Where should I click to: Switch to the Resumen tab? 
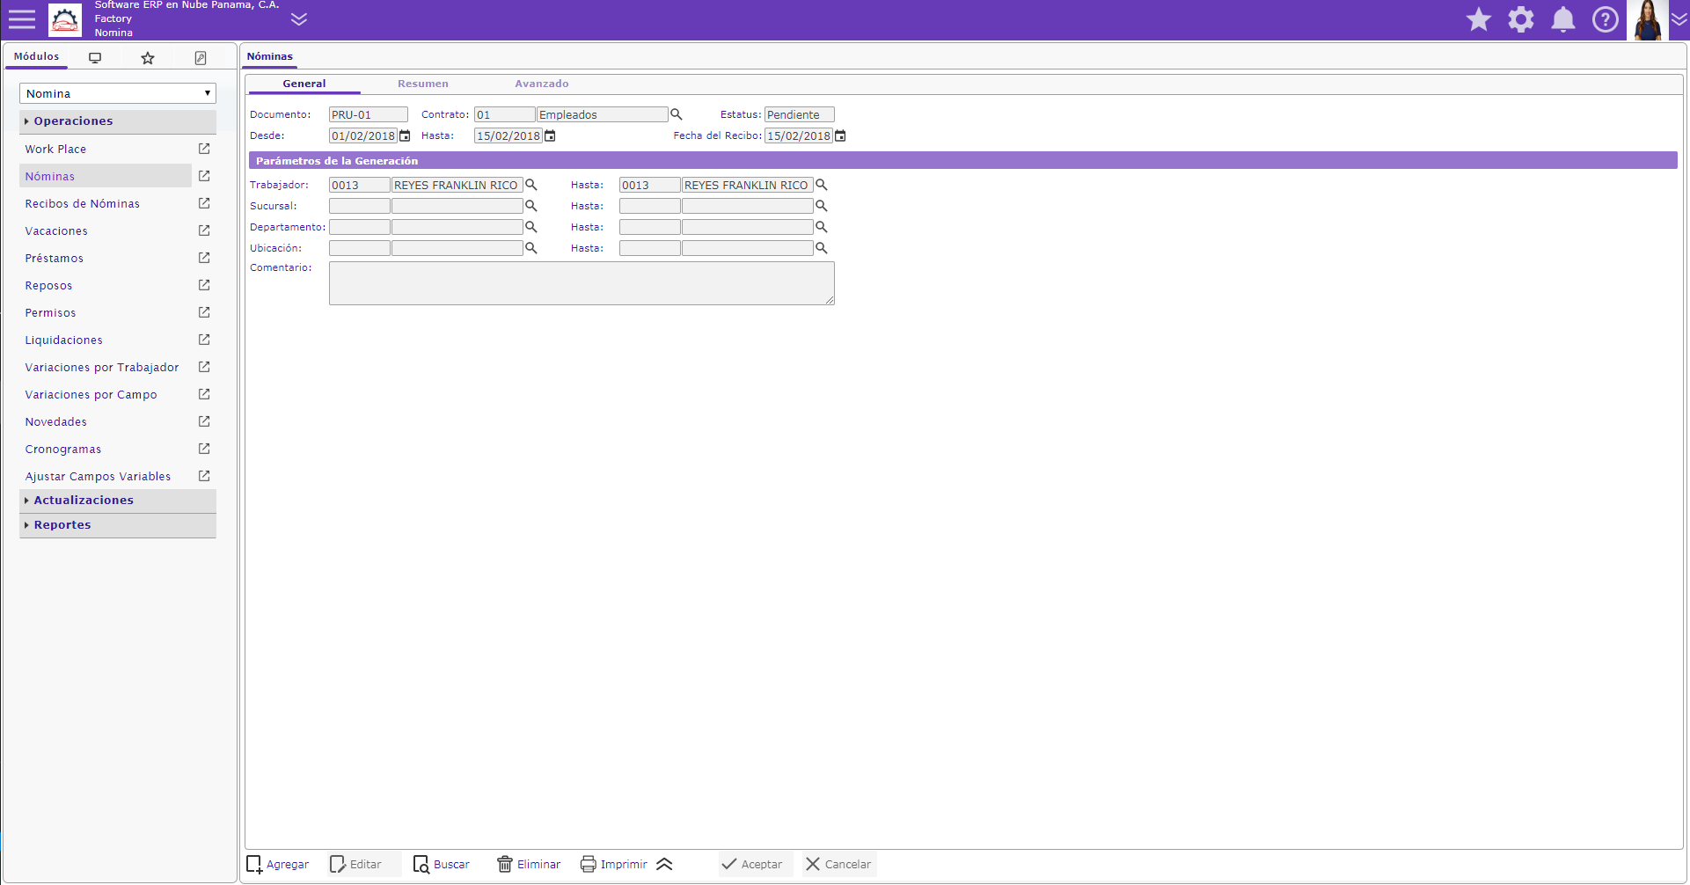click(422, 84)
